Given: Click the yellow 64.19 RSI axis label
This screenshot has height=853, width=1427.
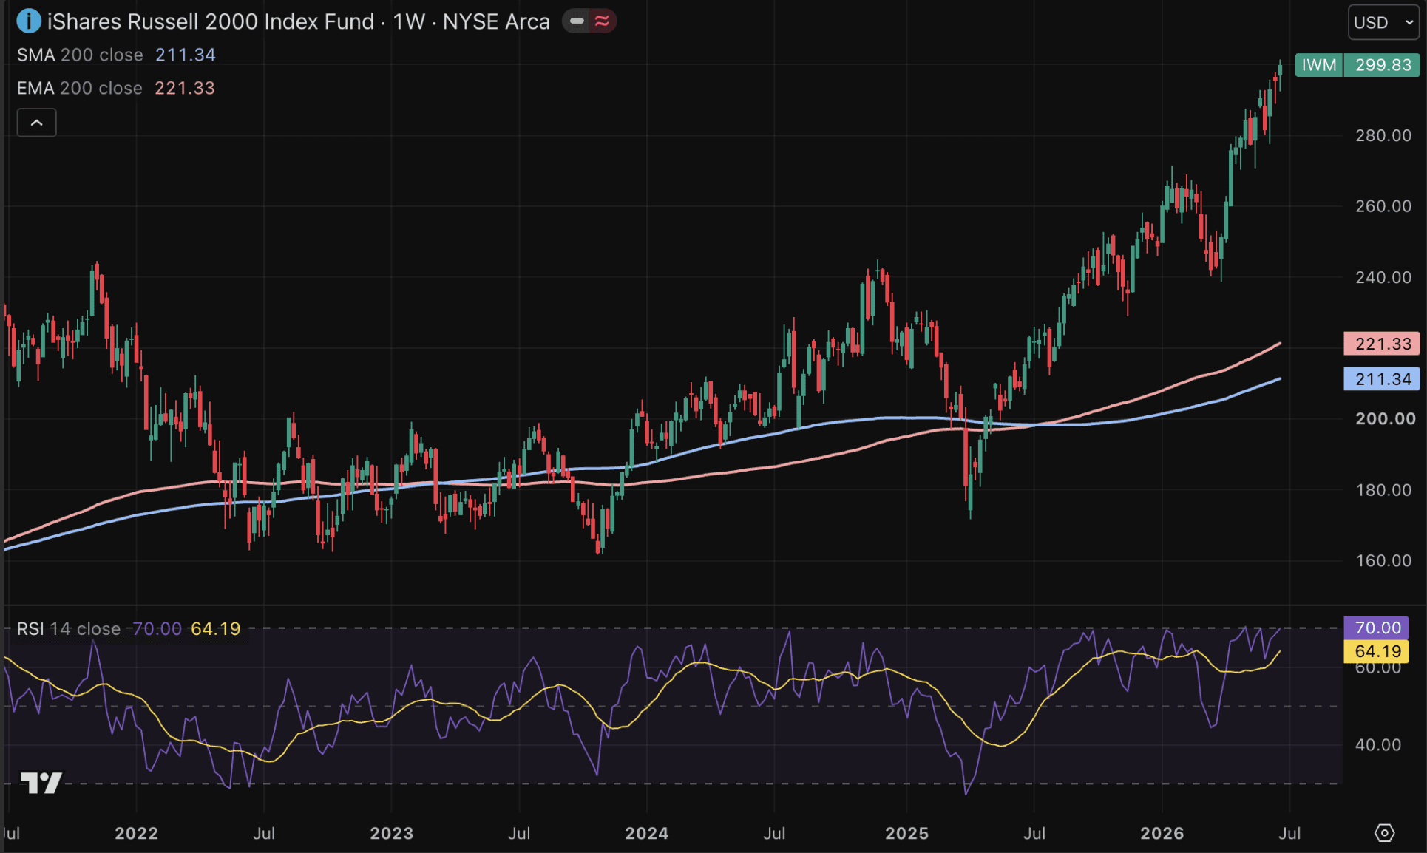Looking at the screenshot, I should click(x=1376, y=651).
